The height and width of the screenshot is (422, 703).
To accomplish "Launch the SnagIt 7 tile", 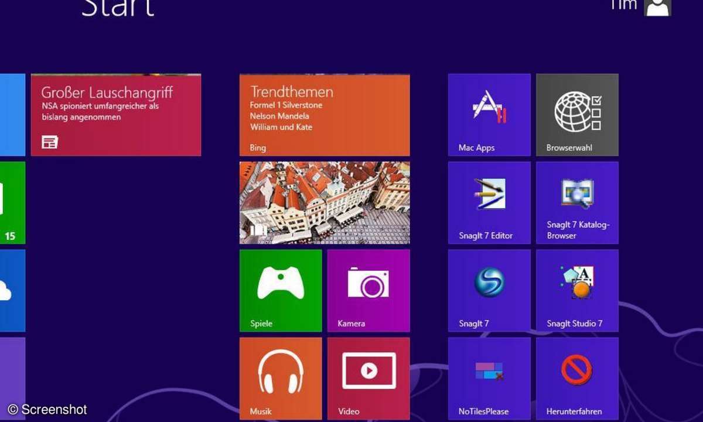I will click(x=489, y=291).
